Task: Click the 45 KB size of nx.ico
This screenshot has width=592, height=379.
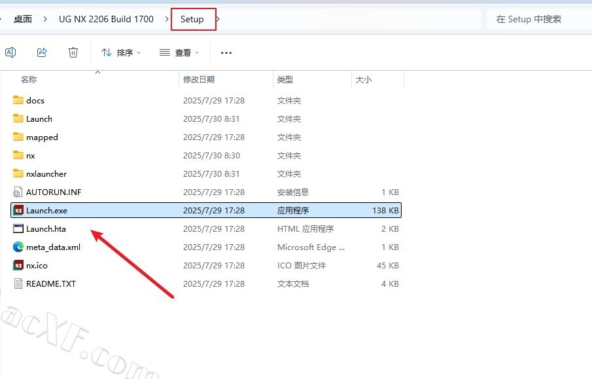Action: point(388,266)
